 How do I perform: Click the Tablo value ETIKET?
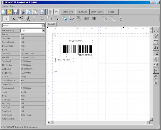(x=33, y=92)
